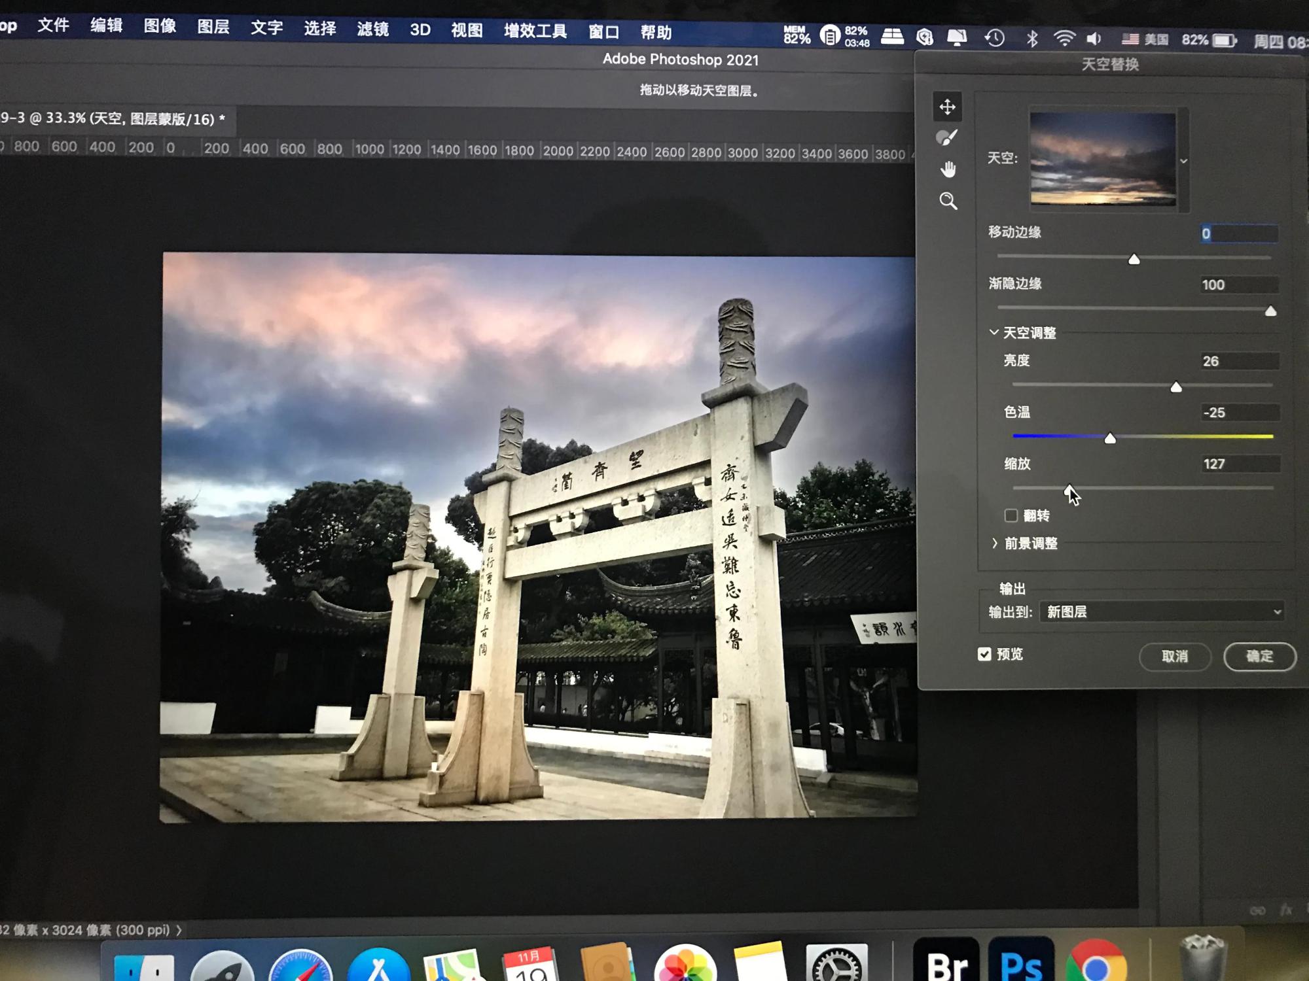Click the 色温 value field
The height and width of the screenshot is (981, 1309).
[x=1239, y=413]
